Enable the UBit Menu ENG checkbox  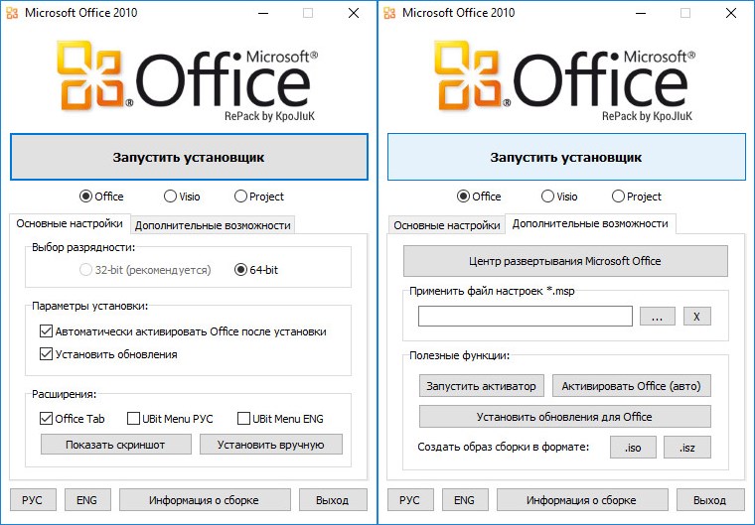[x=243, y=418]
